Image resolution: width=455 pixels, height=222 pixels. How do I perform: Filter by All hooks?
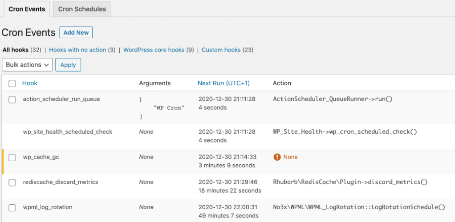click(16, 50)
